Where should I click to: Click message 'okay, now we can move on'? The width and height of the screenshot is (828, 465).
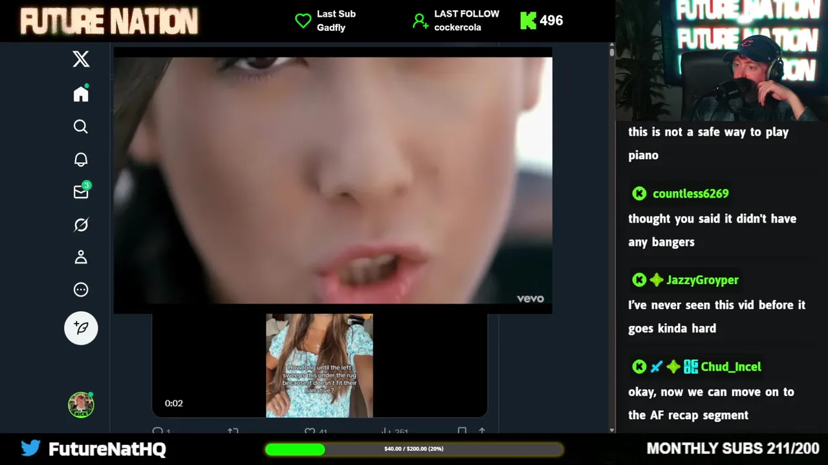[x=711, y=404]
